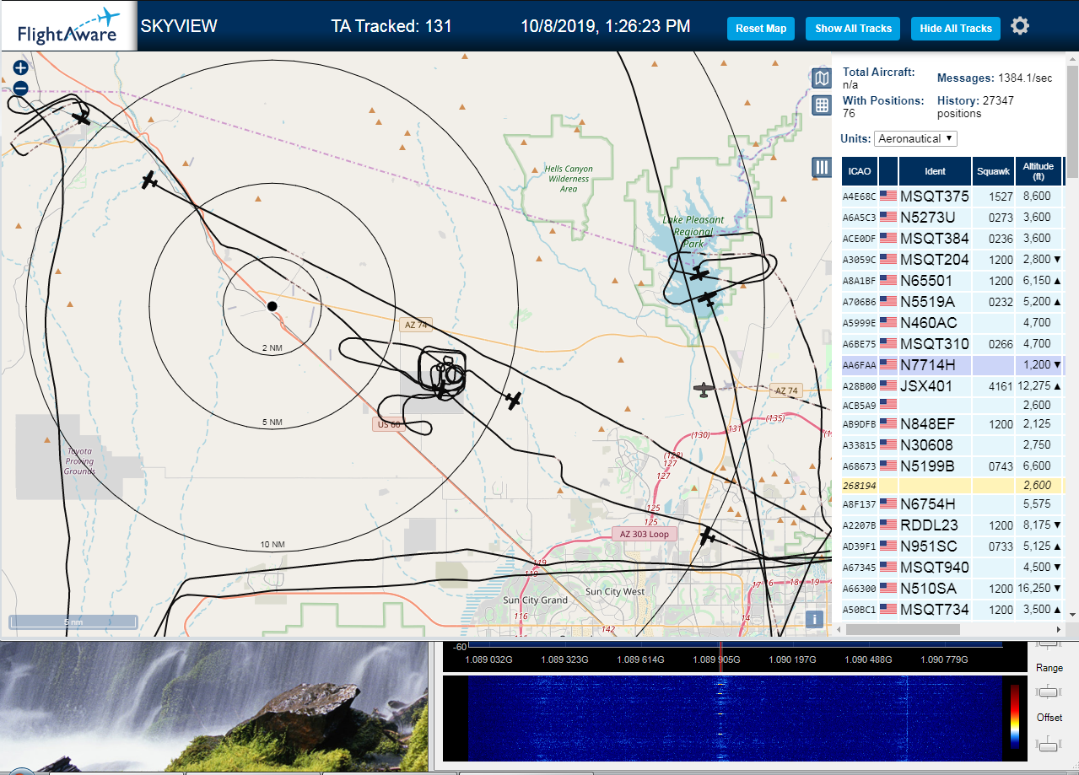Click the aircraft table horizontal scrollbar
This screenshot has height=775, width=1079.
(x=903, y=629)
